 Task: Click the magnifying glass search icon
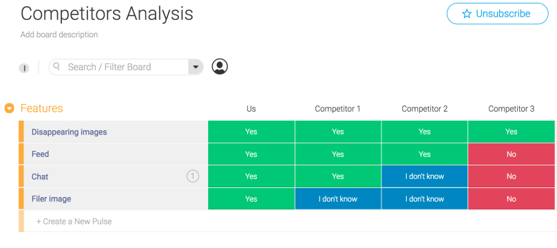pyautogui.click(x=56, y=66)
